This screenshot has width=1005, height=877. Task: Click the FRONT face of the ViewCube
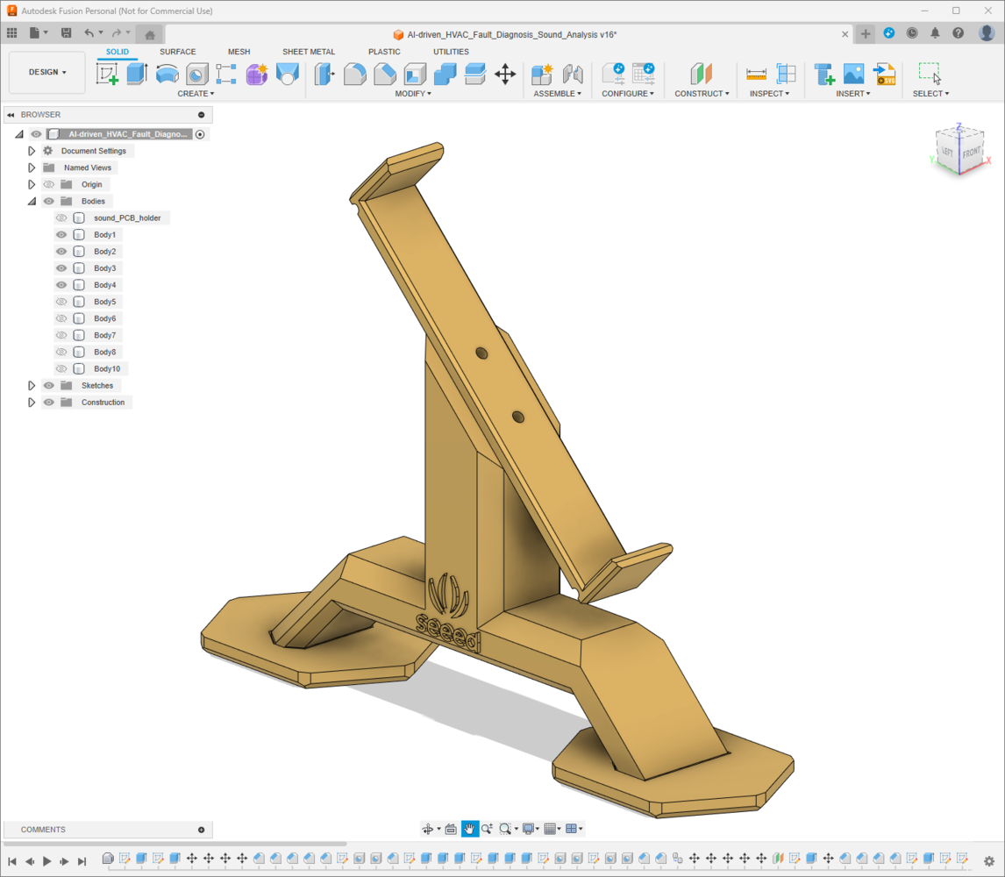970,153
